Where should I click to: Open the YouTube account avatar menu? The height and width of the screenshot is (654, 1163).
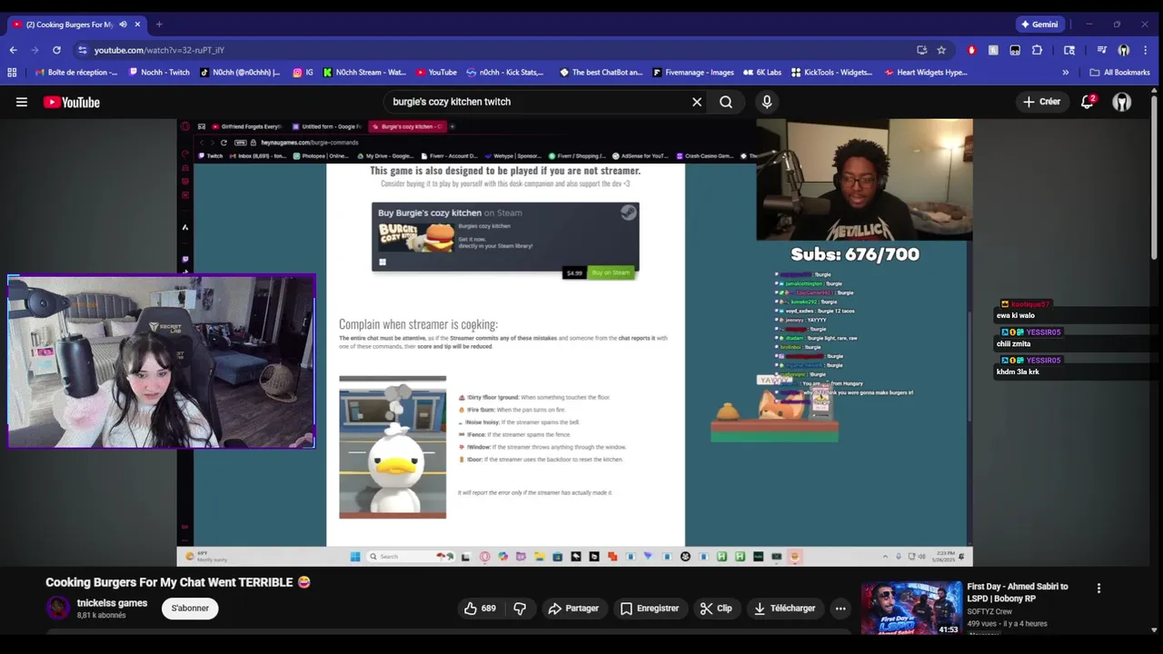tap(1122, 102)
